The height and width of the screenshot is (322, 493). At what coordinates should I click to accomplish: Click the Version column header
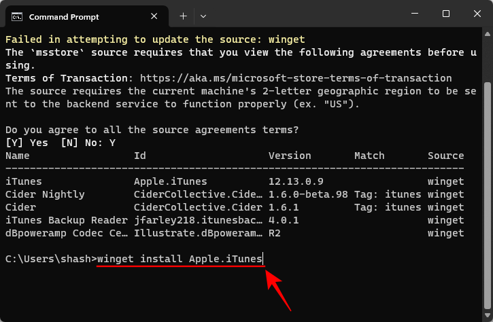290,156
